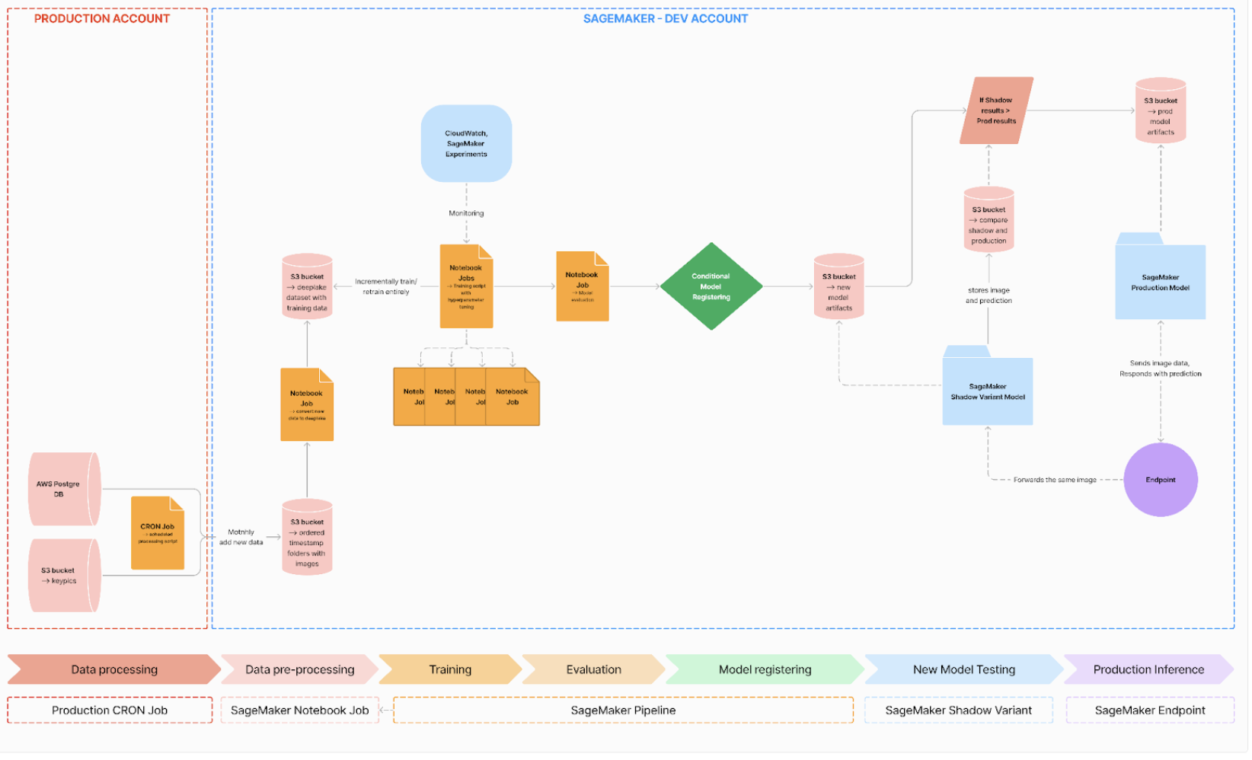Select the 'If Shadow results > Prod results' parallelogram
The height and width of the screenshot is (760, 1252).
998,111
